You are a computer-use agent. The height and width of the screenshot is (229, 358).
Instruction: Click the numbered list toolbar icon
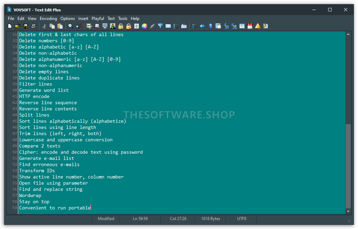pos(176,26)
